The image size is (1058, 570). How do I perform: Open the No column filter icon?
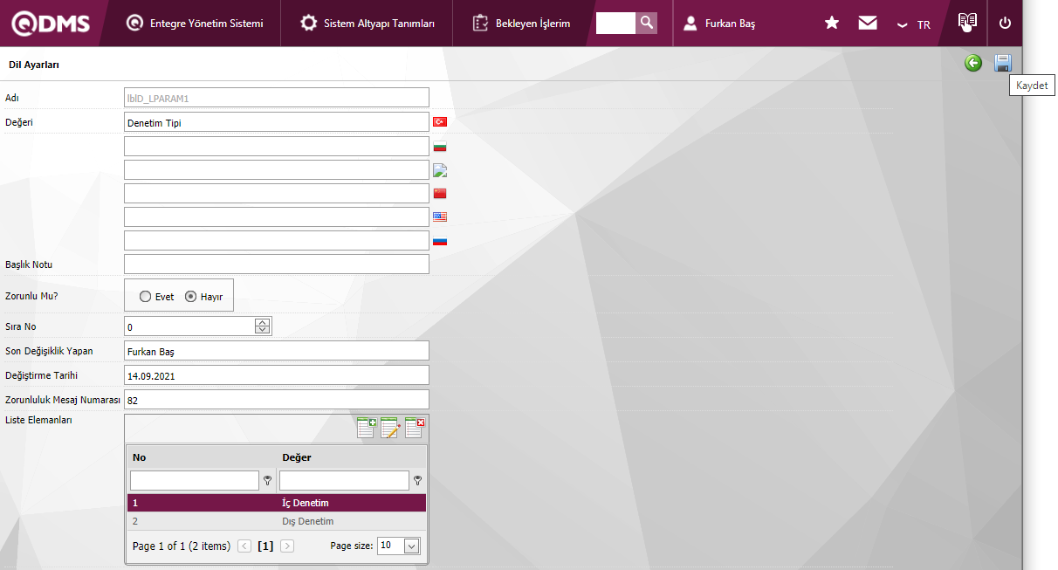point(267,480)
